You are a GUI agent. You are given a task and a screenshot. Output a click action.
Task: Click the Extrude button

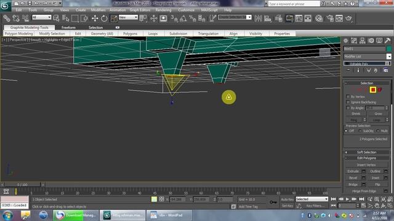[353, 171]
